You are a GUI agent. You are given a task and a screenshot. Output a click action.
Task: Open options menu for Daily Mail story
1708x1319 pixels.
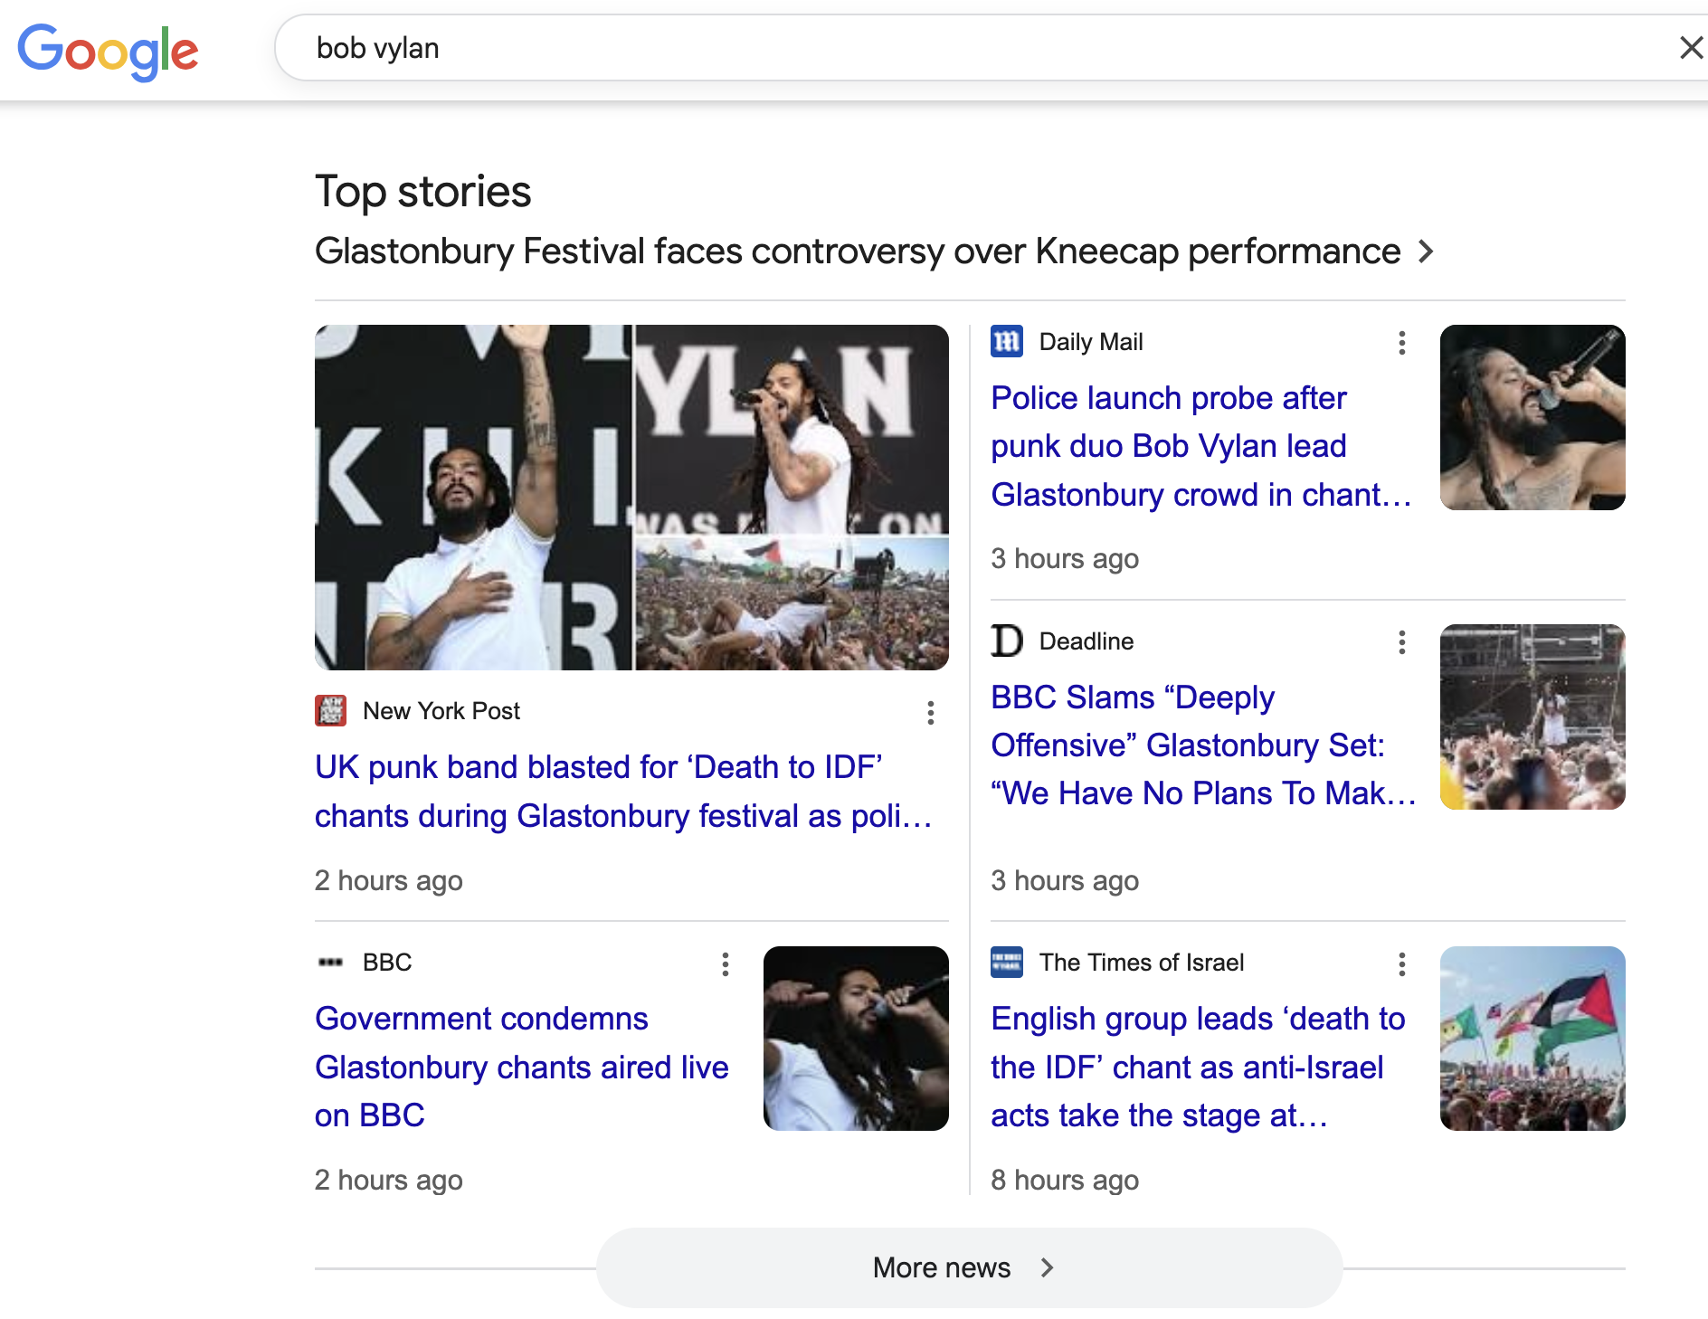click(1401, 343)
